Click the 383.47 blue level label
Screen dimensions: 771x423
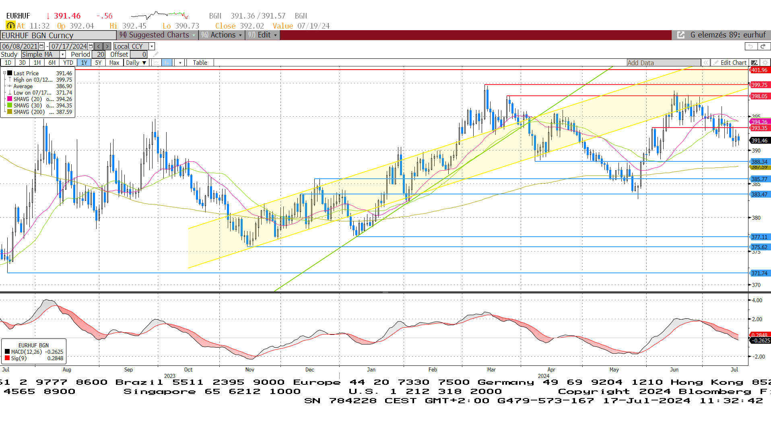(759, 194)
